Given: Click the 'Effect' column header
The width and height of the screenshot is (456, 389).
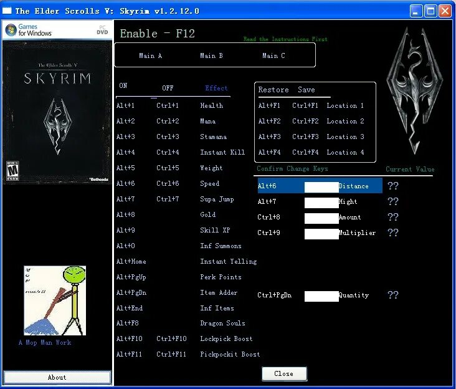Looking at the screenshot, I should [x=216, y=88].
